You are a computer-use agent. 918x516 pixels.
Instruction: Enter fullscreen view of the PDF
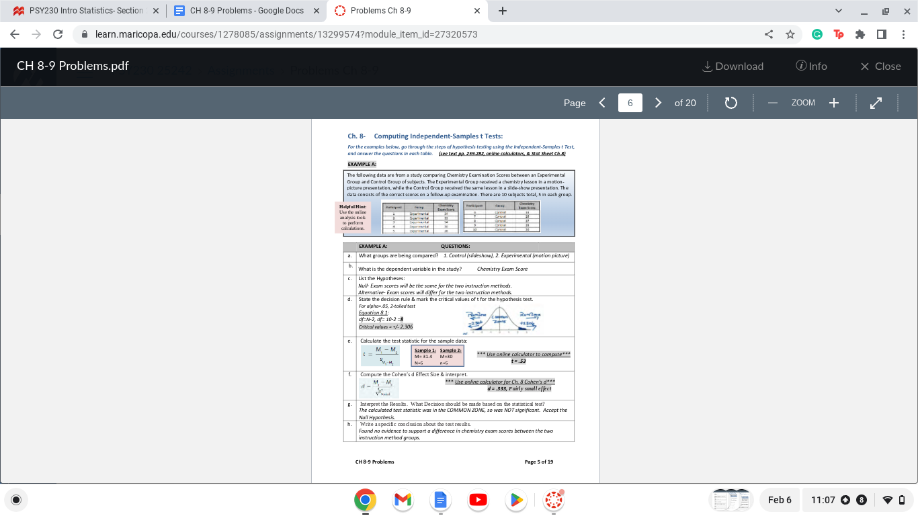[876, 103]
